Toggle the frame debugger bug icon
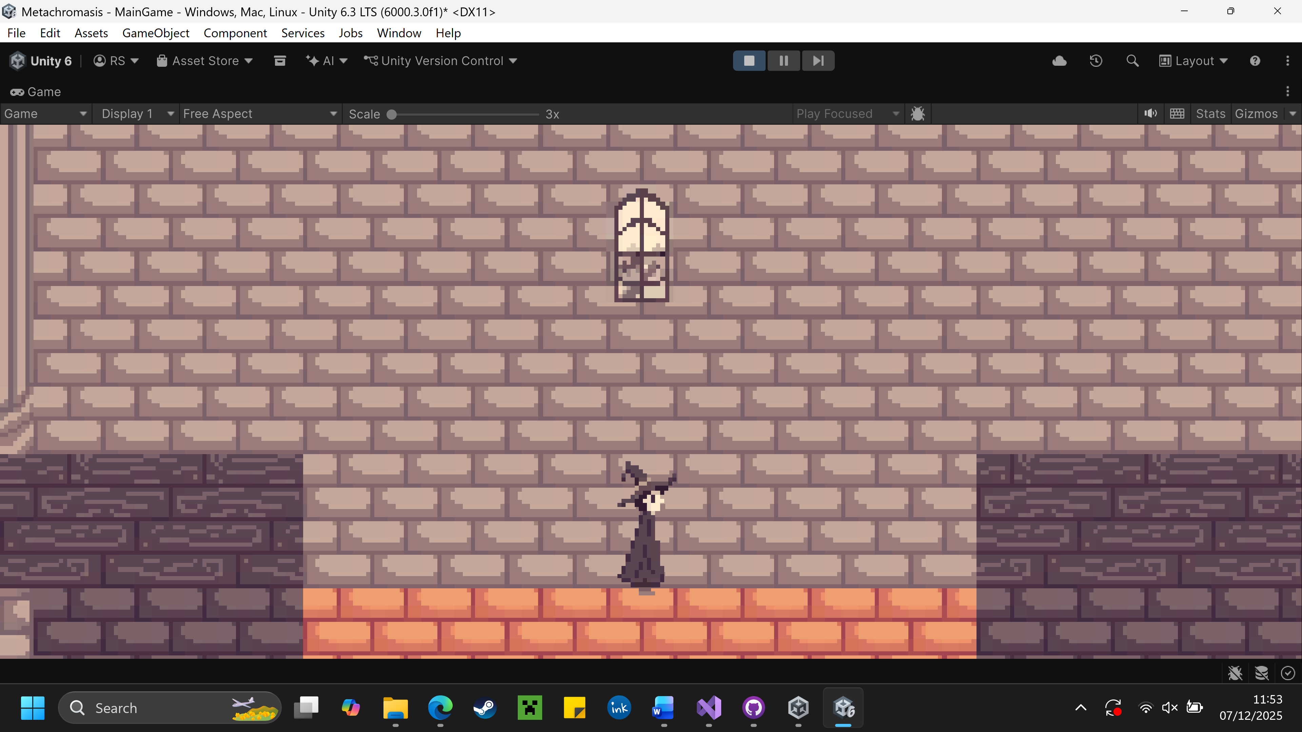This screenshot has height=732, width=1302. click(x=918, y=114)
